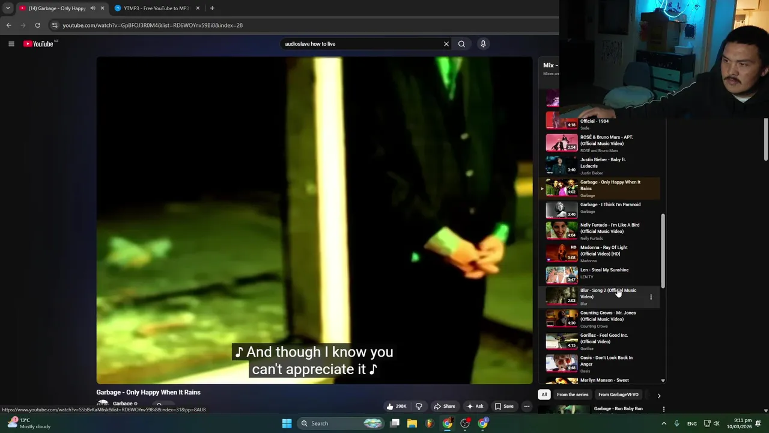
Task: Clear the search box text
Action: click(446, 44)
